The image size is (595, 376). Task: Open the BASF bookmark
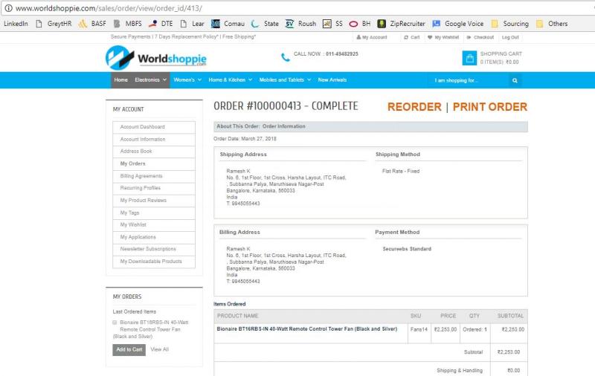(92, 24)
